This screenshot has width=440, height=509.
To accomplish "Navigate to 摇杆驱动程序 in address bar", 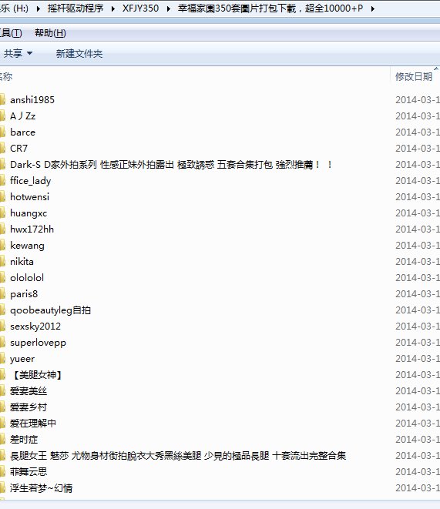I will tap(76, 8).
